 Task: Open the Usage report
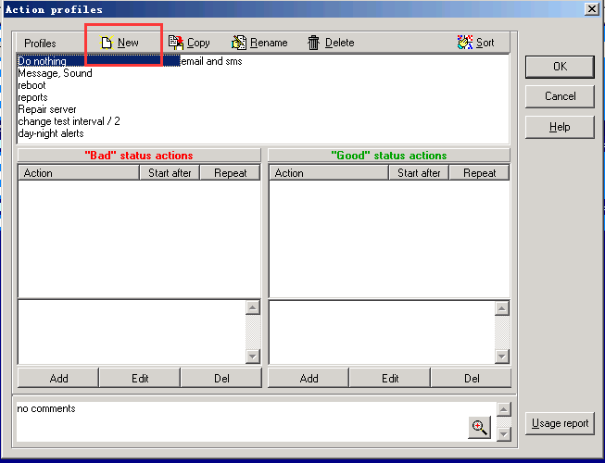point(560,423)
